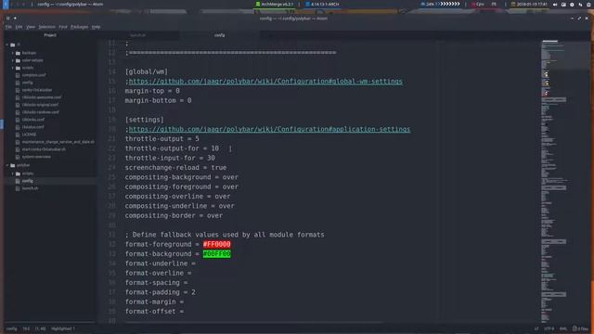This screenshot has height=334, width=594.
Task: Expand the color-values folder arrow
Action: [12, 60]
